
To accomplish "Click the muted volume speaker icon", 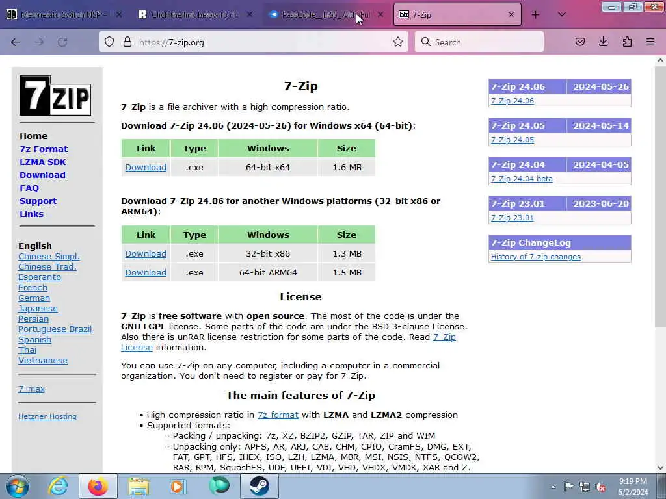I will click(600, 487).
